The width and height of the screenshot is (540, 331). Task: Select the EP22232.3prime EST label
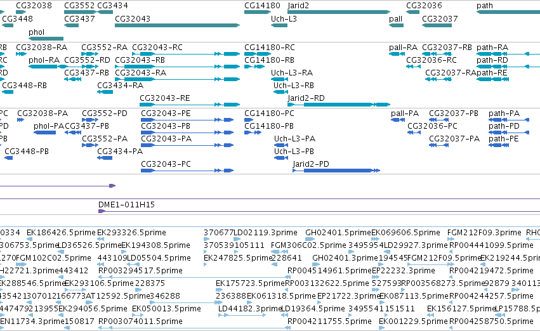tap(404, 270)
